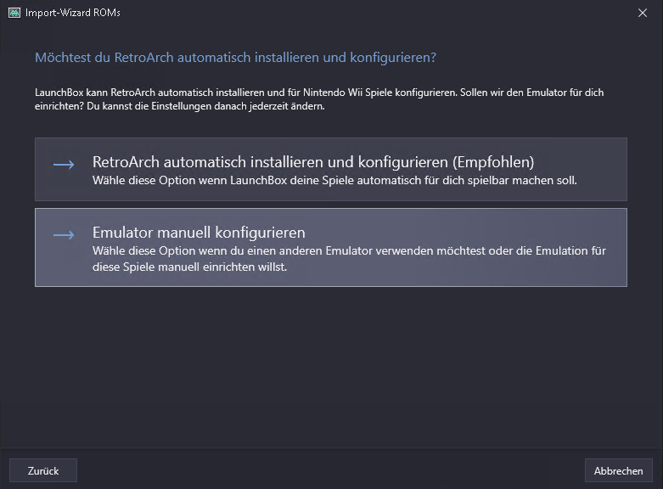The width and height of the screenshot is (663, 489).
Task: Click the empty dark area below both options
Action: coord(331,365)
